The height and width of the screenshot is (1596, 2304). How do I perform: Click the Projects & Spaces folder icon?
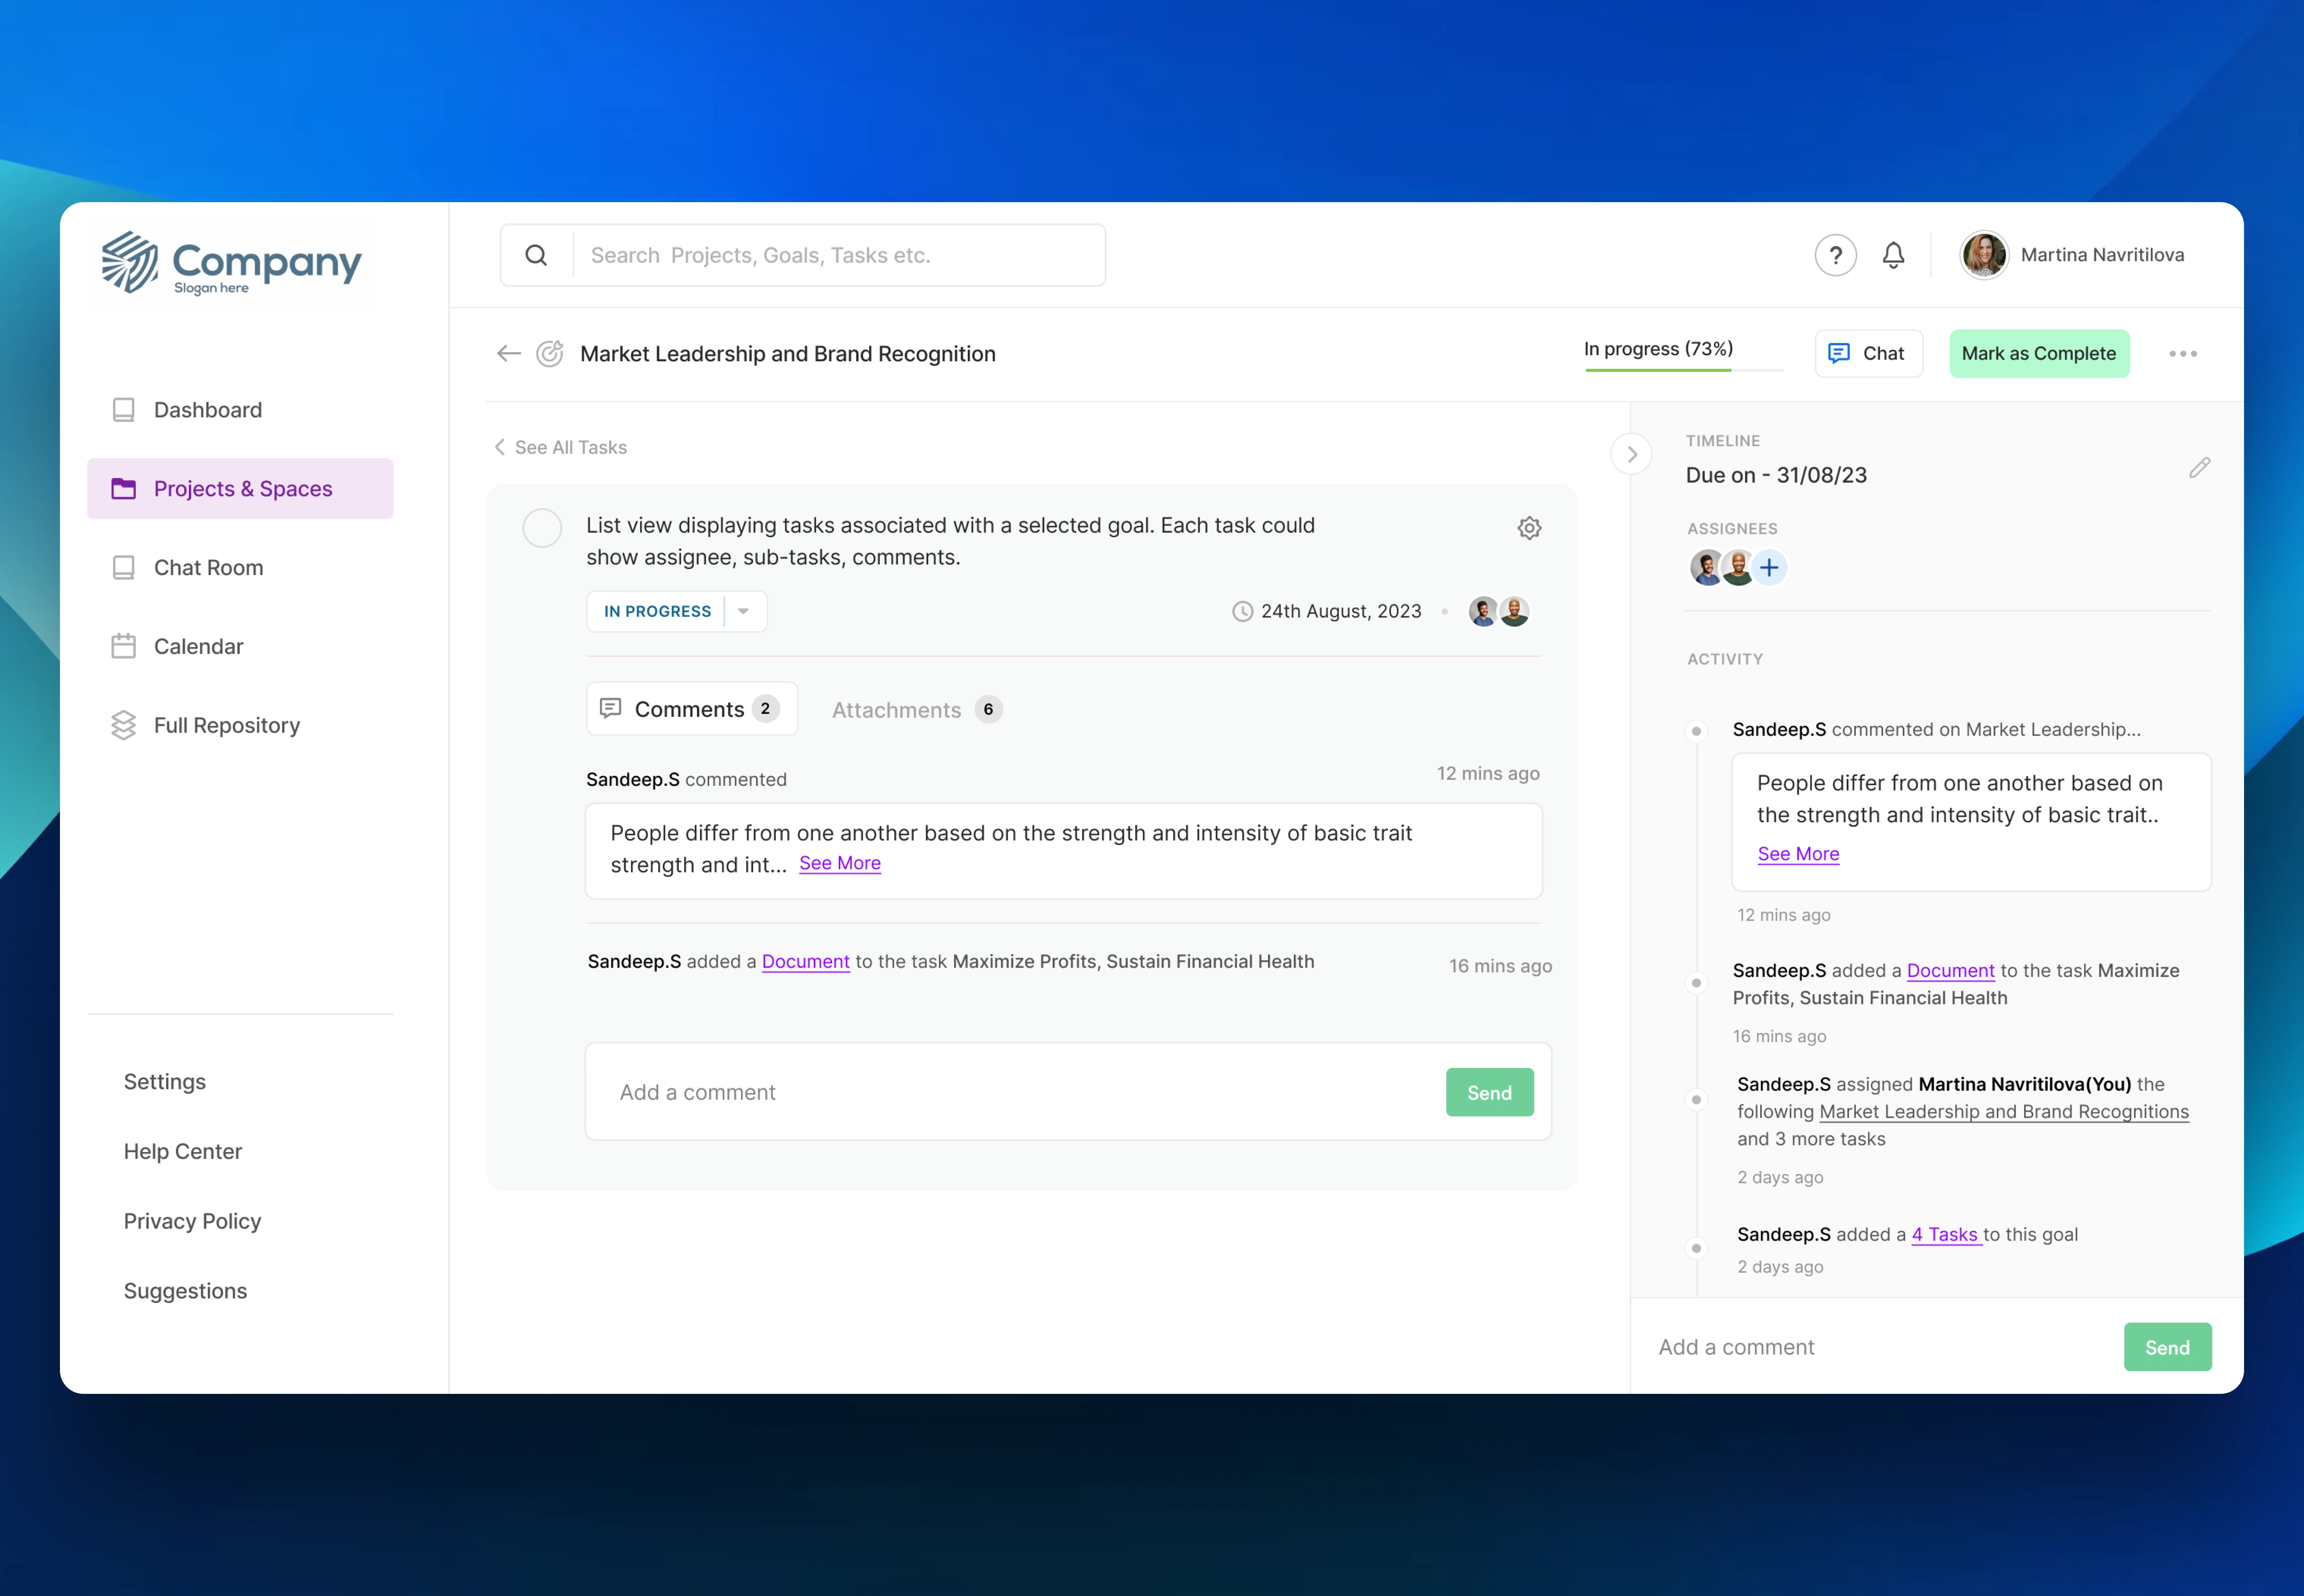pos(123,488)
